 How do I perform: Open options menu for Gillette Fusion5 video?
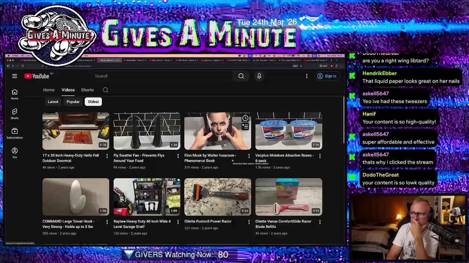click(x=249, y=222)
